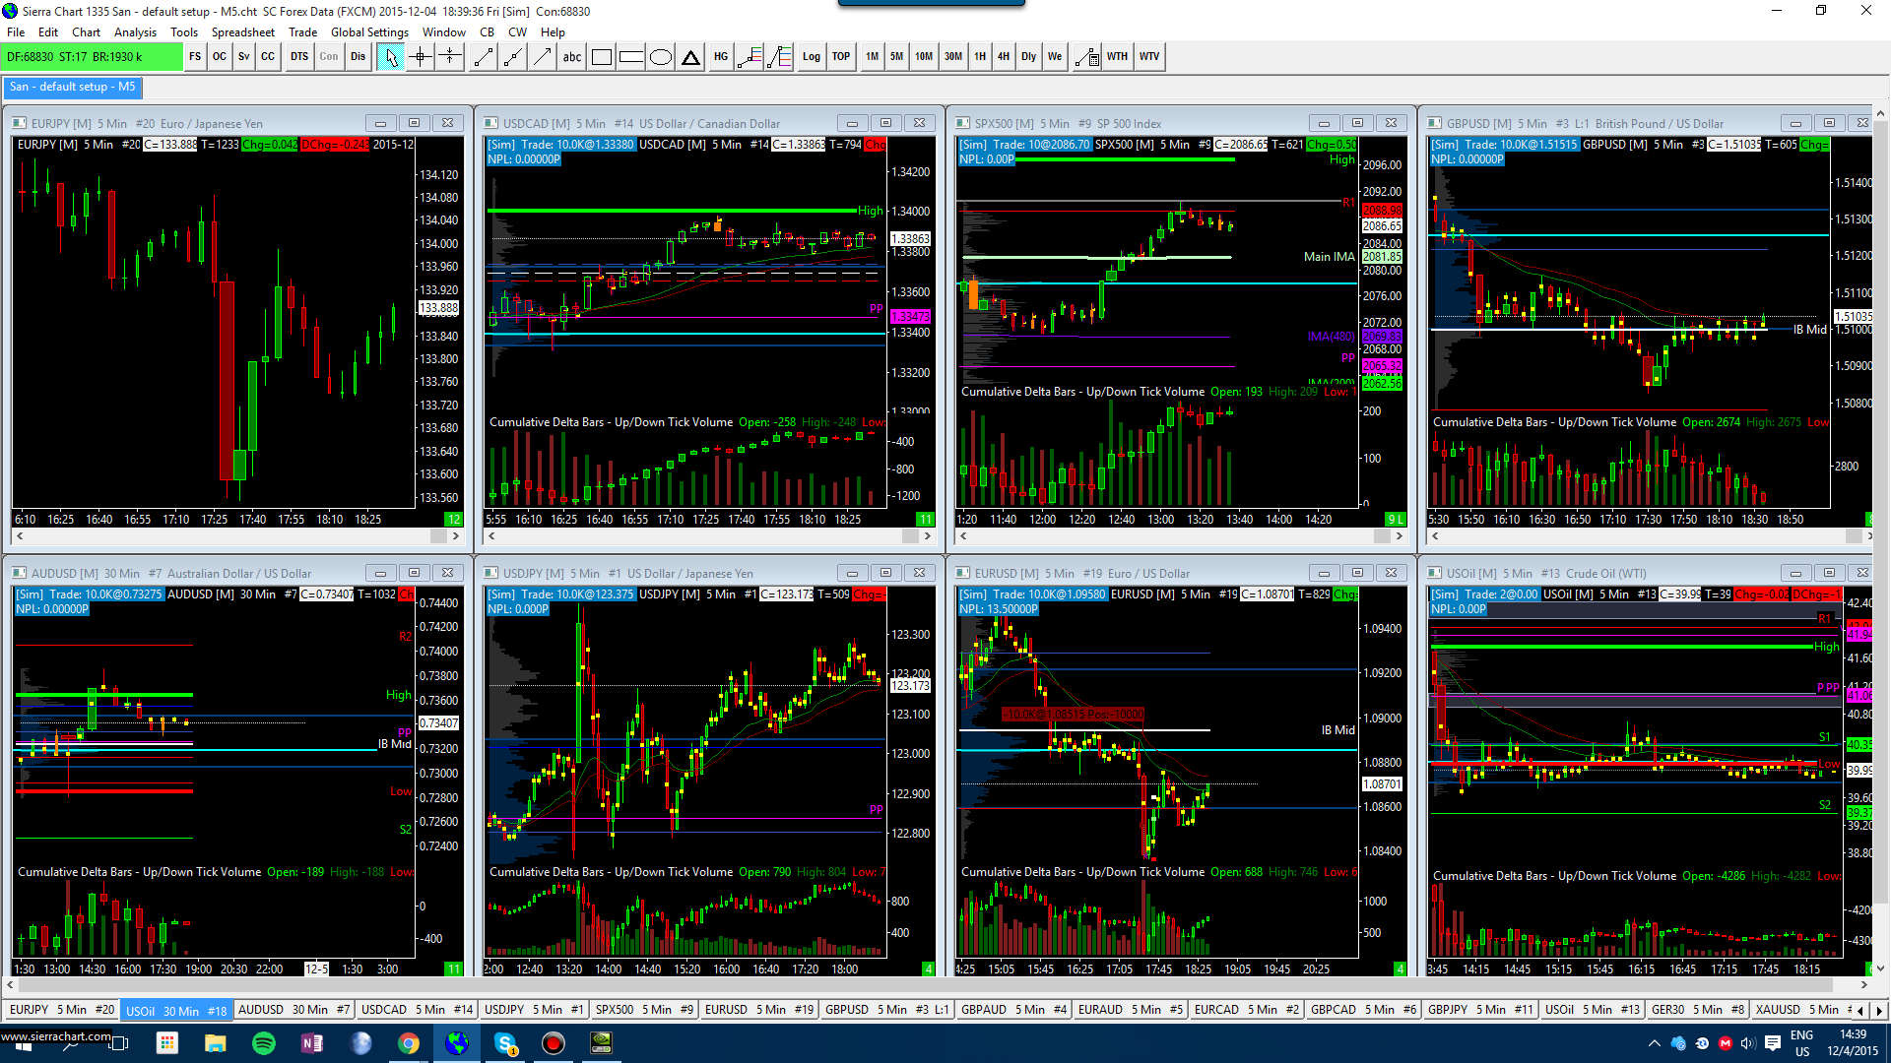The width and height of the screenshot is (1891, 1063).
Task: Open Spotify from the taskbar
Action: [x=264, y=1043]
